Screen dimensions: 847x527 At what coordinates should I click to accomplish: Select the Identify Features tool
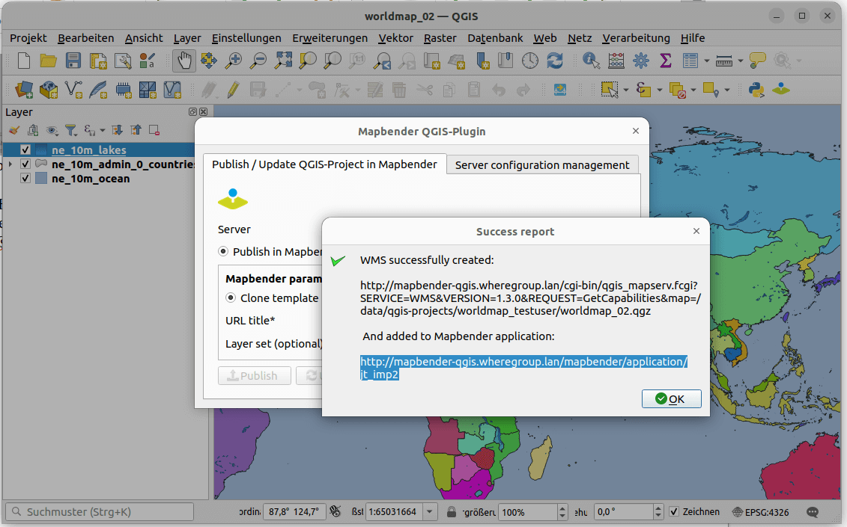click(591, 61)
